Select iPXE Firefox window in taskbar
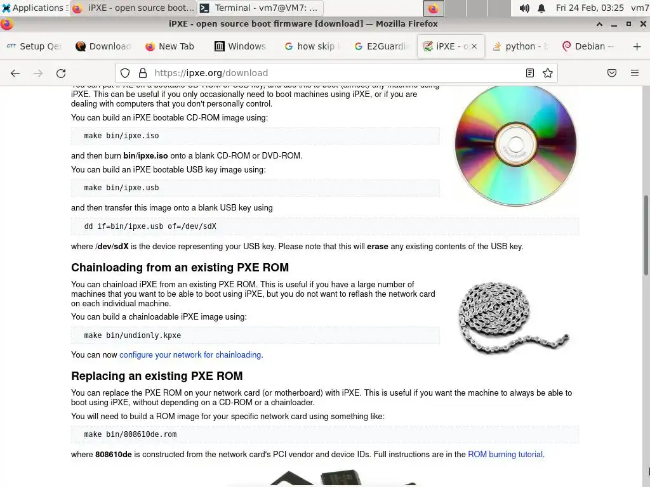Screen dimensions: 650x487 pos(133,8)
